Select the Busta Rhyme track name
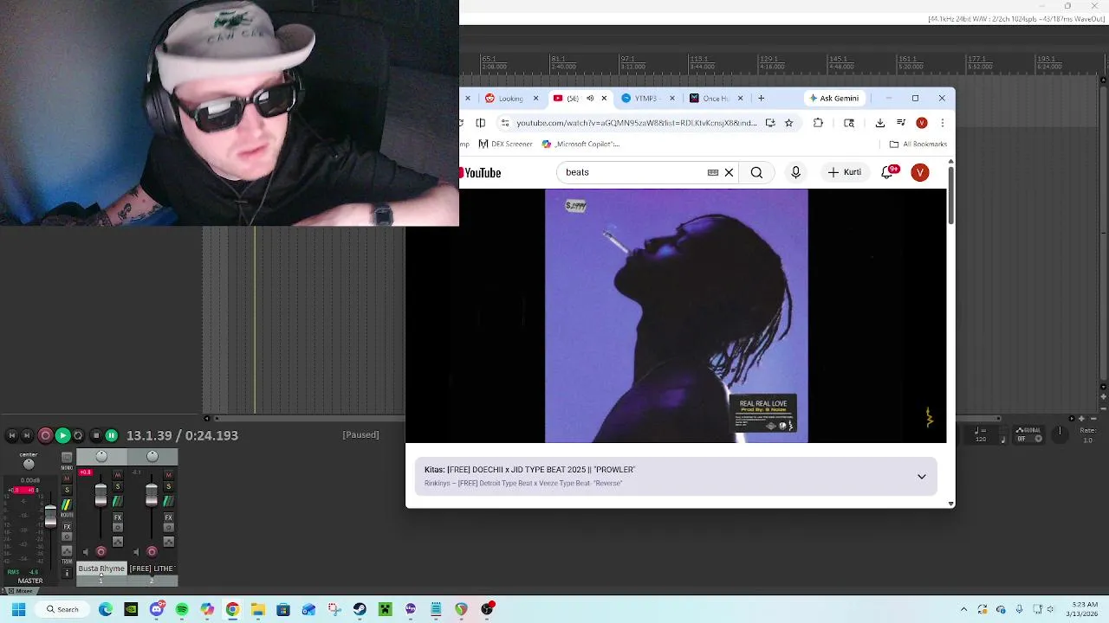This screenshot has width=1109, height=623. (101, 568)
